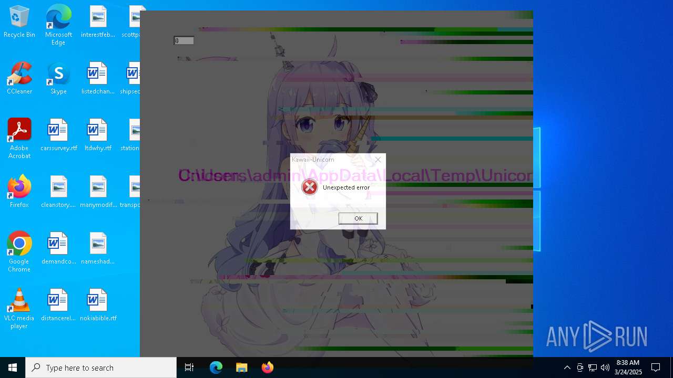Select the Skype desktop shortcut
This screenshot has height=378, width=673.
(58, 79)
